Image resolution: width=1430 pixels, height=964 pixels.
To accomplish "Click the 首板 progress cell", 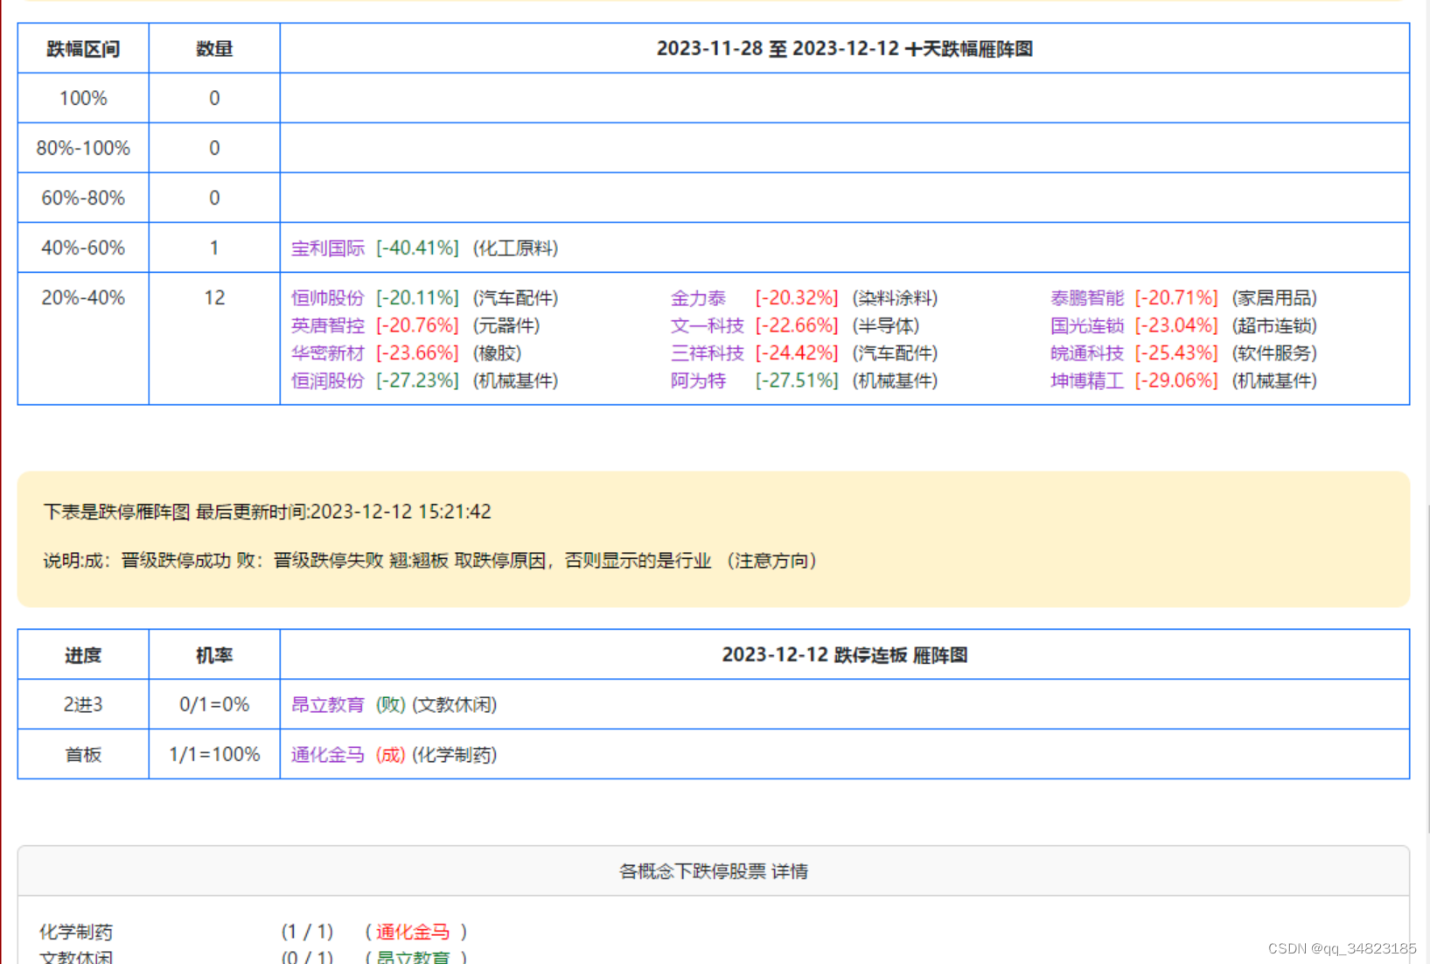I will (83, 754).
